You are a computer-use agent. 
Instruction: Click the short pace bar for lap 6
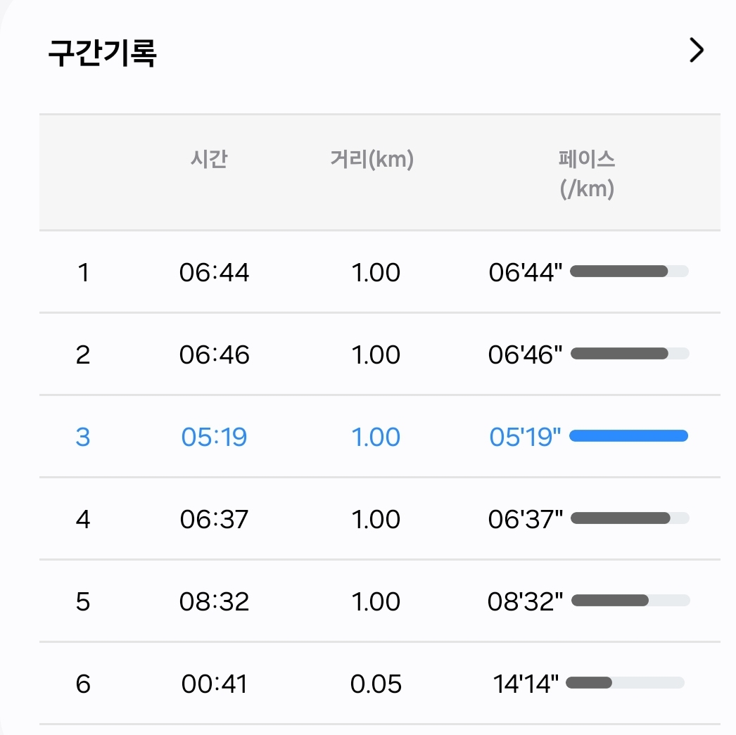626,682
